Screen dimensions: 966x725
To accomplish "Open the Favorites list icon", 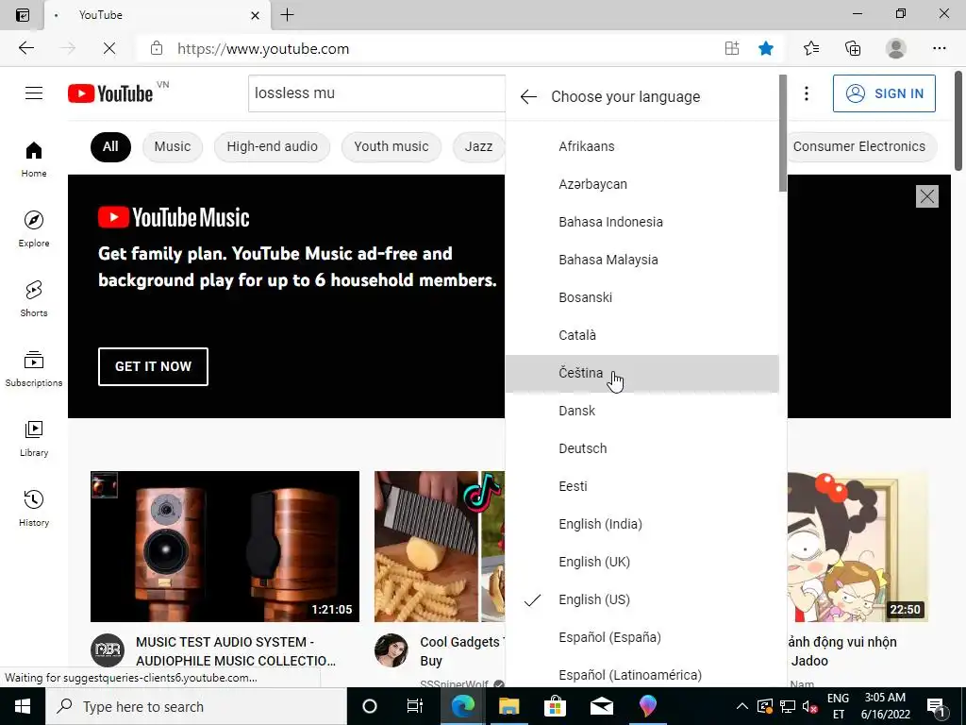I will click(810, 48).
